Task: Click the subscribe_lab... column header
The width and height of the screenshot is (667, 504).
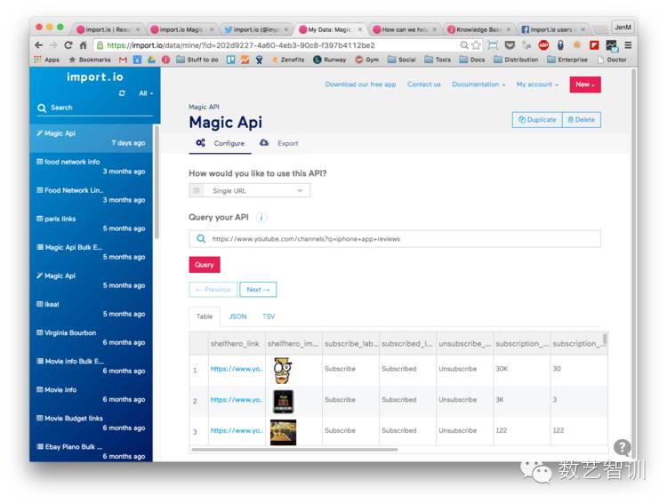Action: 351,343
